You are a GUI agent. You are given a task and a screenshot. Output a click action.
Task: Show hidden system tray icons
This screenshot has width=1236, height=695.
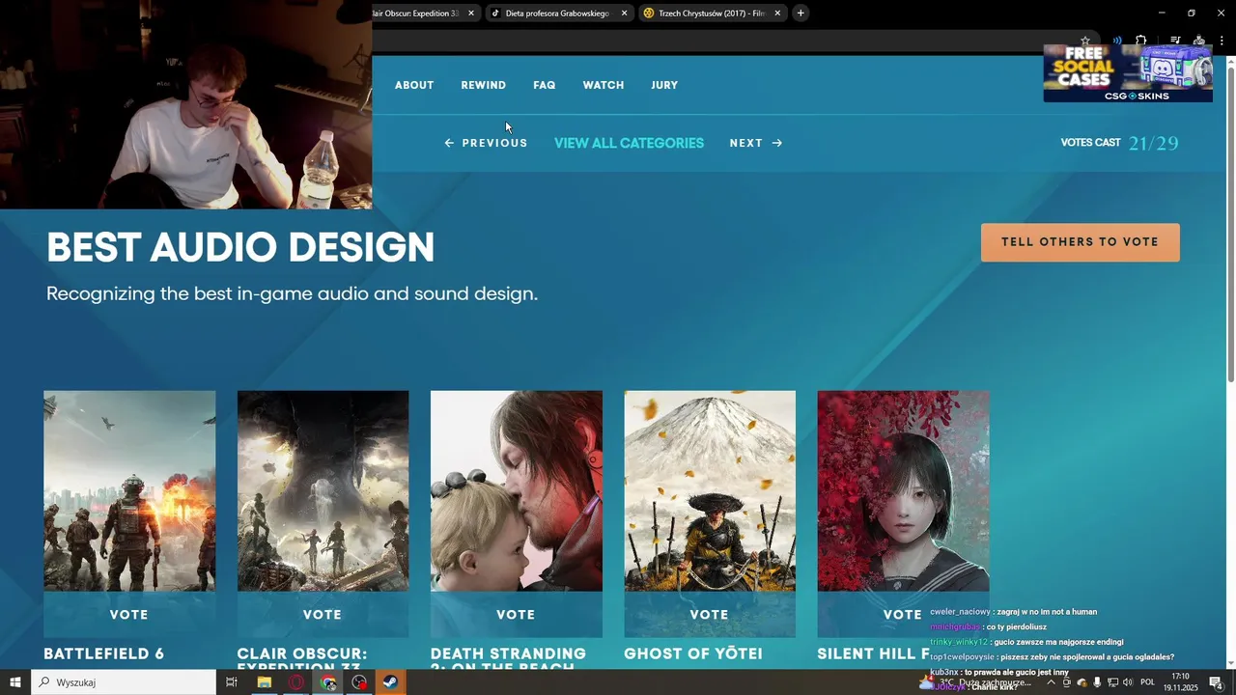[x=1051, y=682]
